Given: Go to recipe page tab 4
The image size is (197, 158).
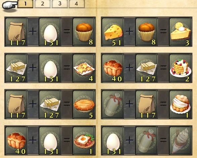Looking at the screenshot, I should click(x=77, y=4).
